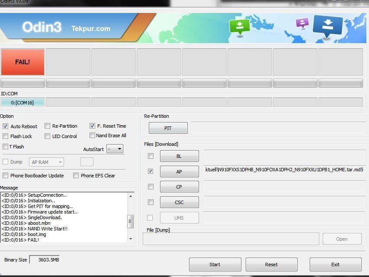
Task: Click the Message log scroll down arrow
Action: pyautogui.click(x=131, y=239)
